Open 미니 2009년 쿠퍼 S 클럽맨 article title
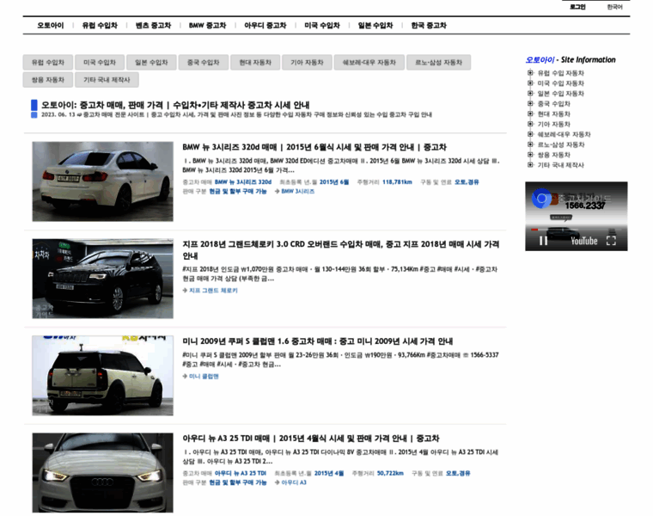 (x=318, y=341)
